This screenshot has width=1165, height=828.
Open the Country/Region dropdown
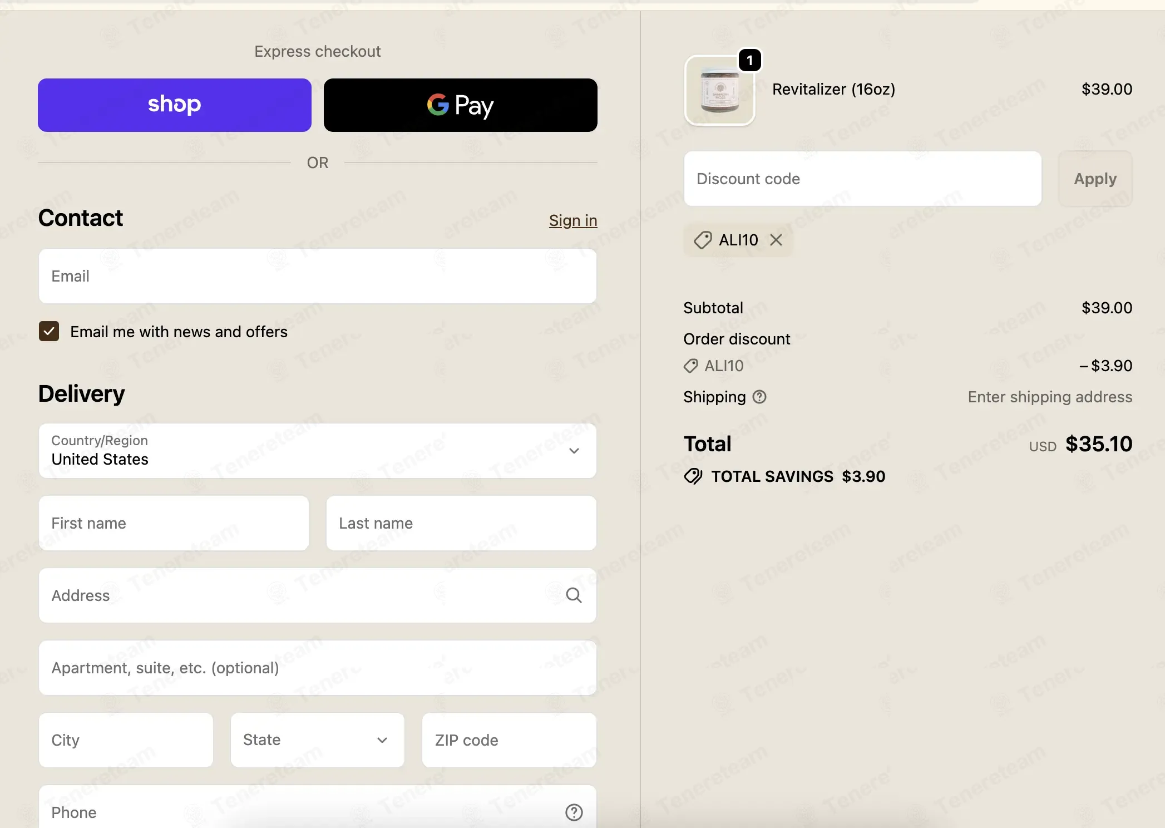pos(318,451)
